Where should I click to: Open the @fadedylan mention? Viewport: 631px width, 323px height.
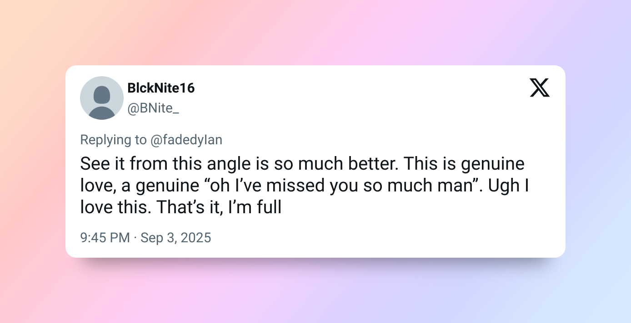coord(186,140)
